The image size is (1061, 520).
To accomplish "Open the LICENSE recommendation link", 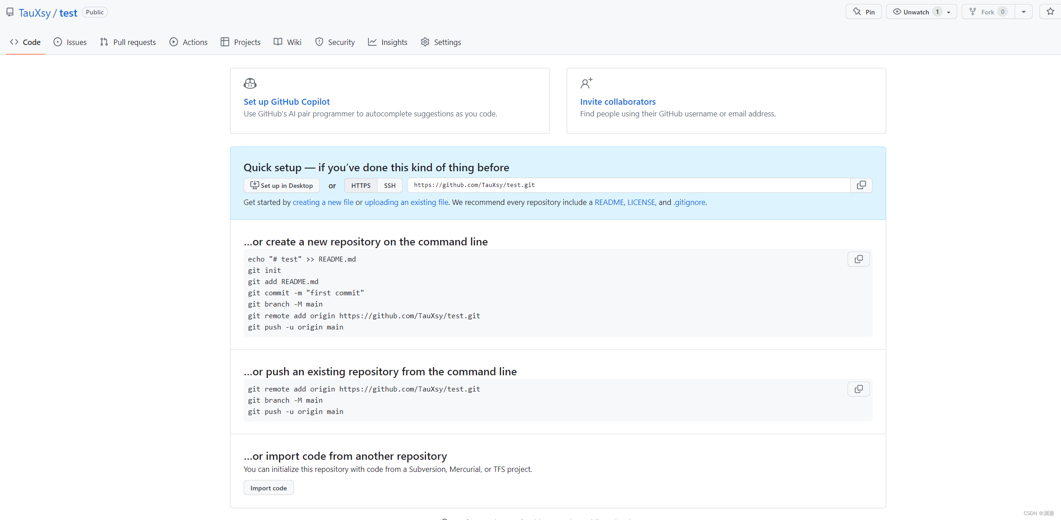I will 641,202.
